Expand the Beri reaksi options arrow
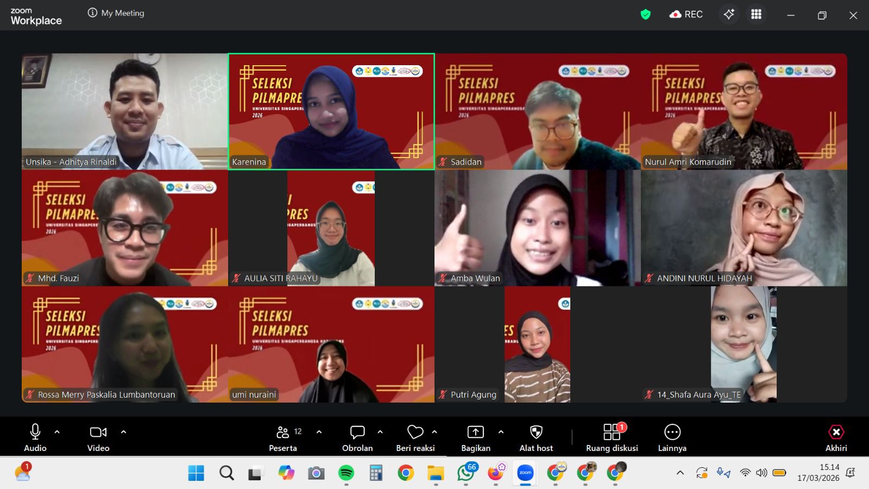 click(434, 432)
